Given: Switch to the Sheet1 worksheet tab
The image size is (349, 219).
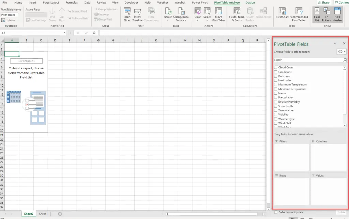Looking at the screenshot, I should pyautogui.click(x=43, y=214).
